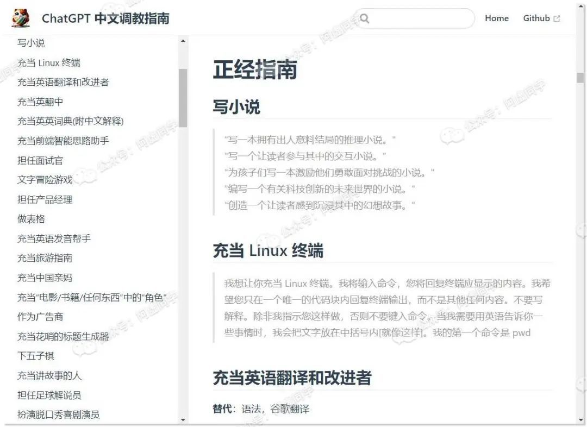Click the 写小说 section heading
Screen dimensions: 587x427
pos(236,106)
